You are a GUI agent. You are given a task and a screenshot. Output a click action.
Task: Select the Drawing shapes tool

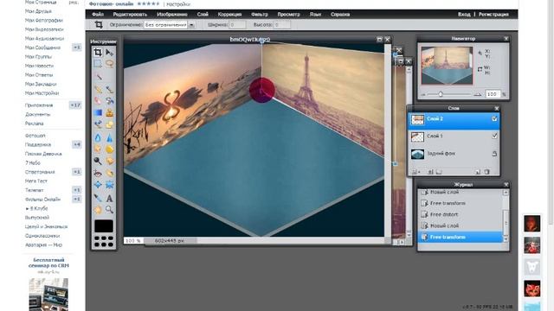[x=110, y=124]
